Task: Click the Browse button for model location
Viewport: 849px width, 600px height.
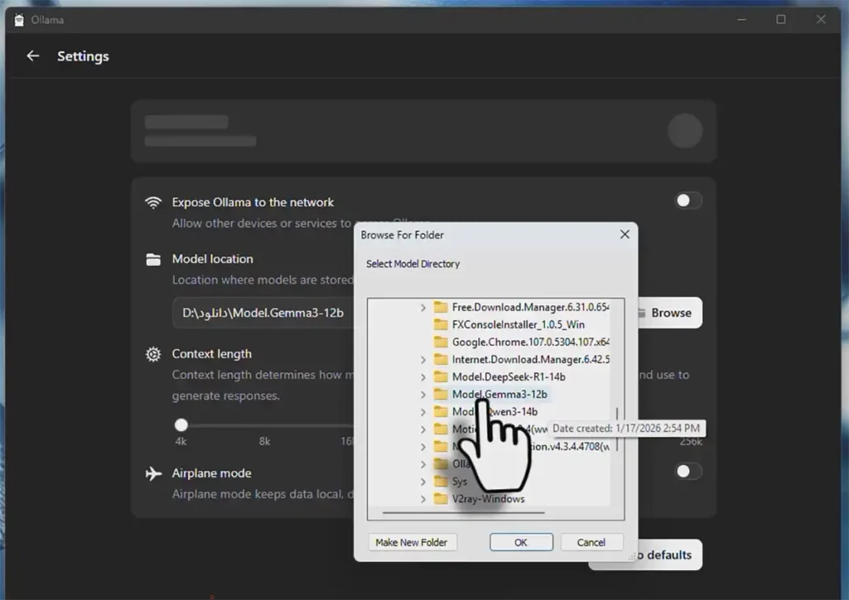Action: click(x=669, y=312)
